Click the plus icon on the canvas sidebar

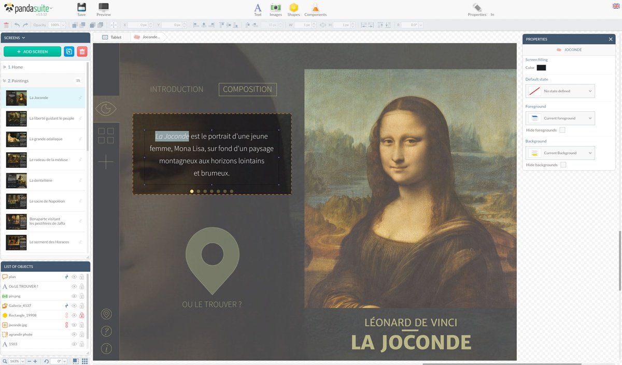click(106, 162)
